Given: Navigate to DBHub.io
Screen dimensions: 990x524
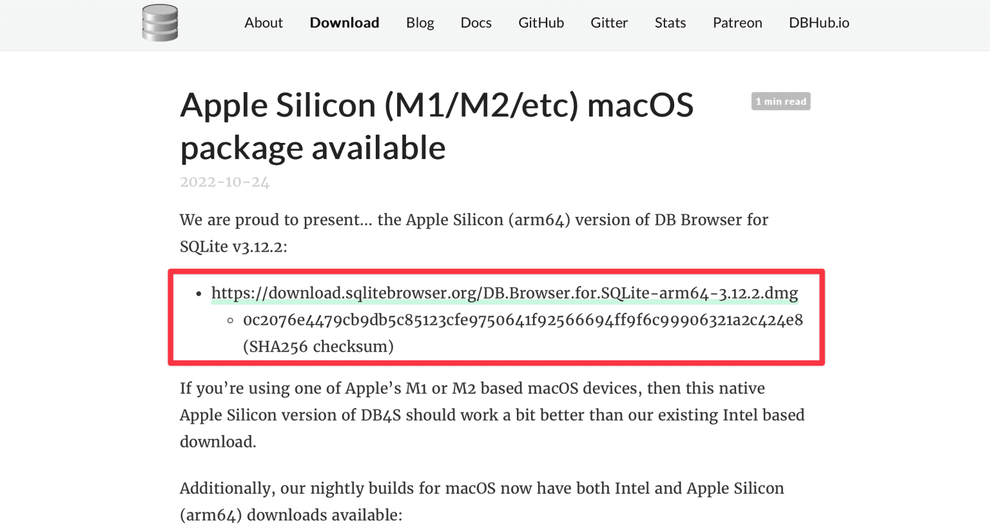Looking at the screenshot, I should coord(819,23).
